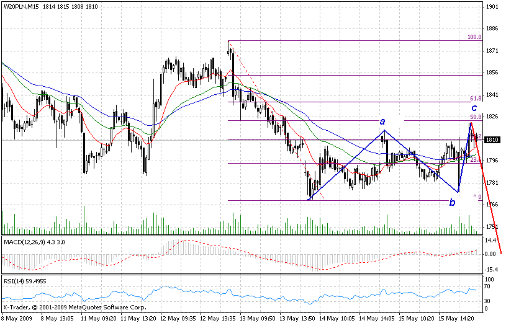Viewport: 506px width, 323px height.
Task: Click the Fibonacci 100.0 level label
Action: click(x=474, y=37)
